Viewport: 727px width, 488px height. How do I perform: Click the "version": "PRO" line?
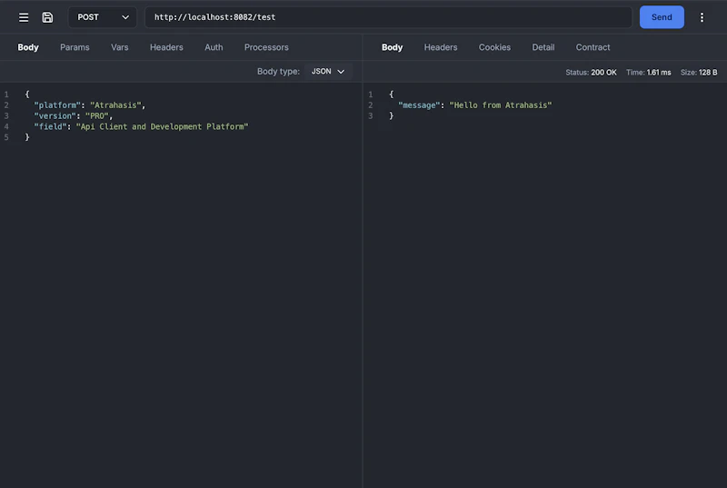coord(74,115)
